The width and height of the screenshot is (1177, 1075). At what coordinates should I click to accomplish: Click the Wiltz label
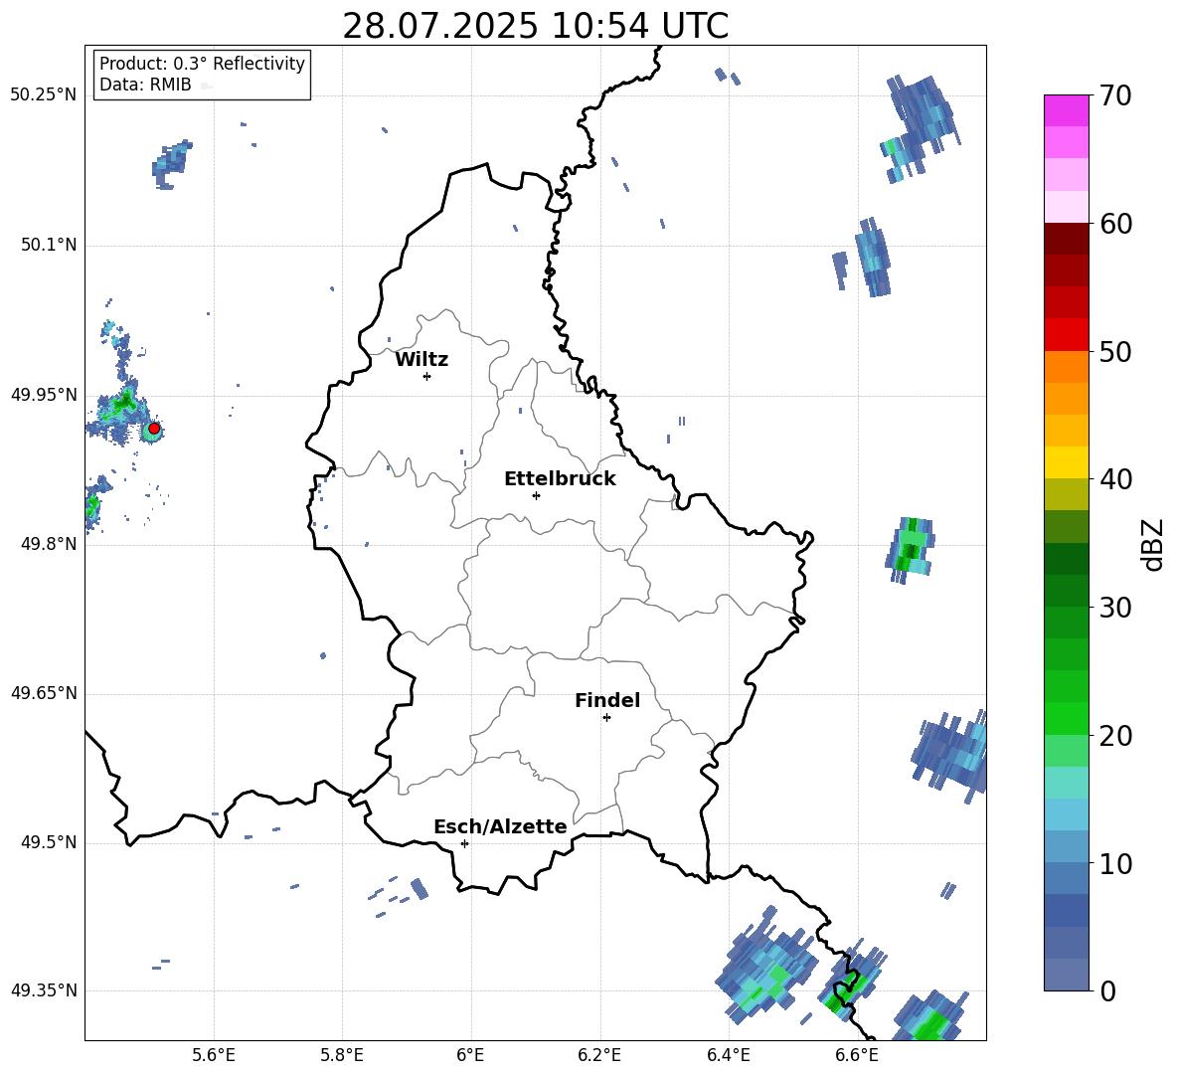pyautogui.click(x=421, y=360)
